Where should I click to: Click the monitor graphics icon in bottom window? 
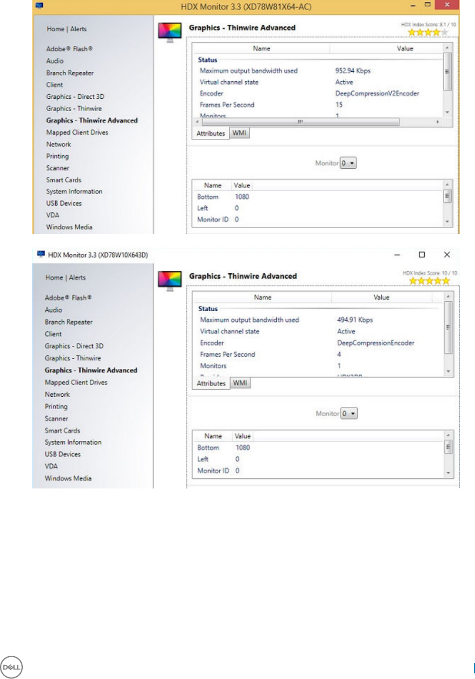pyautogui.click(x=170, y=281)
